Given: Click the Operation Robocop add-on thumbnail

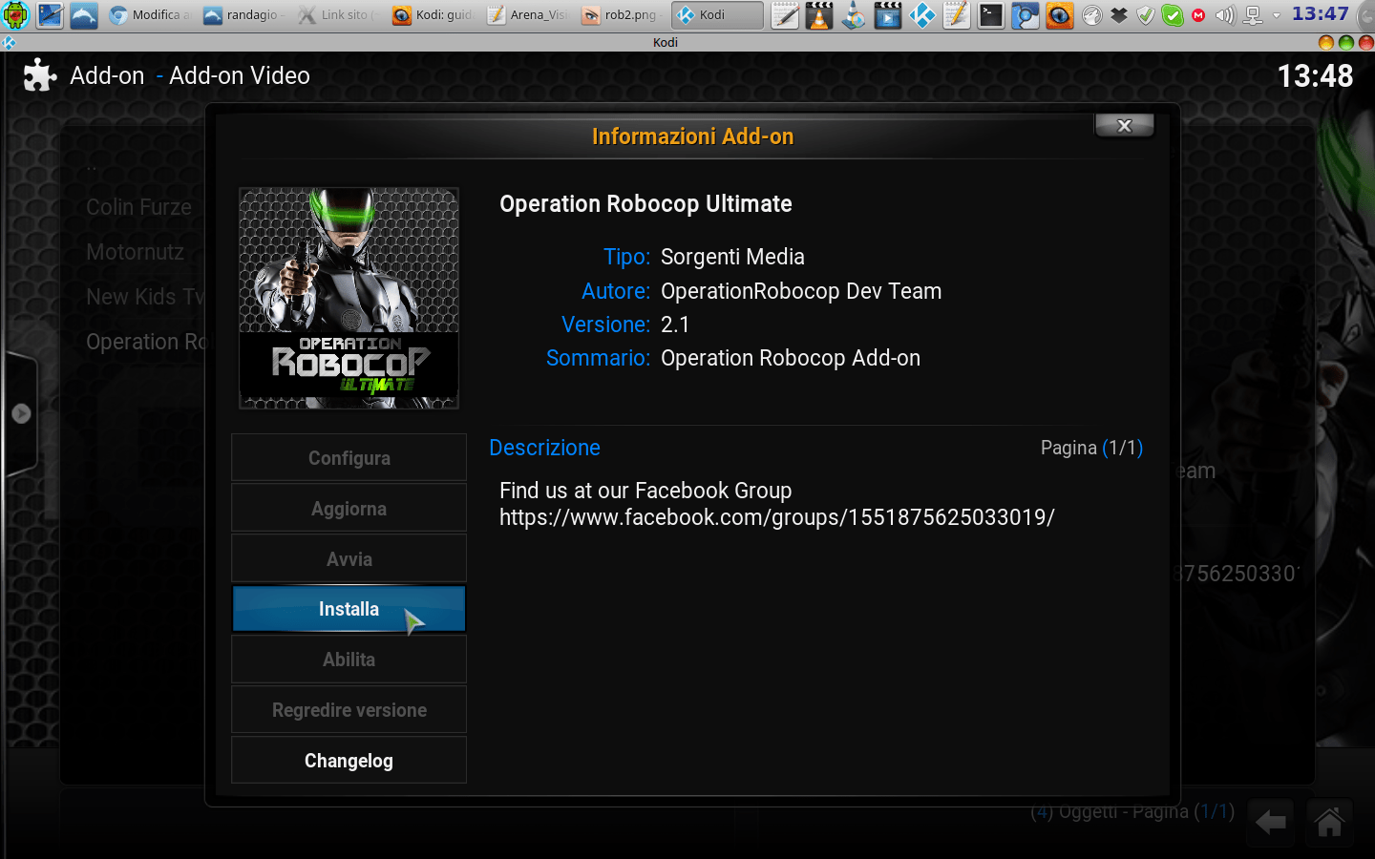Looking at the screenshot, I should tap(349, 298).
